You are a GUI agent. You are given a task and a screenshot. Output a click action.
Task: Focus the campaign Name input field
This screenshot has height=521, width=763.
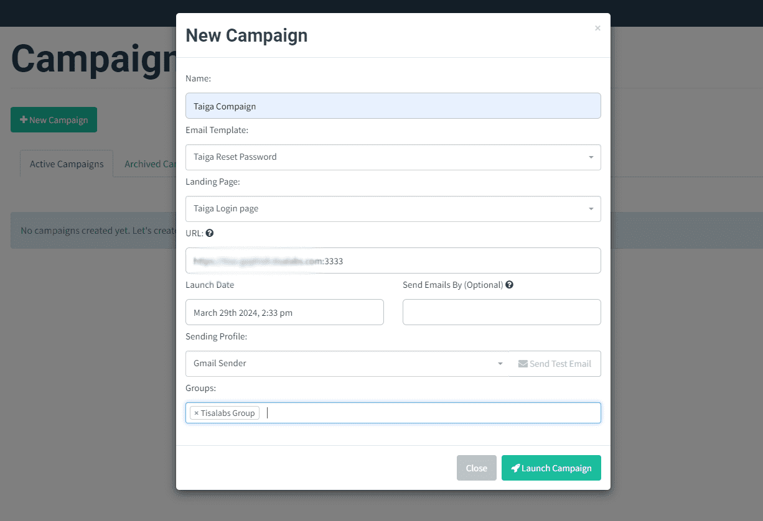tap(393, 106)
